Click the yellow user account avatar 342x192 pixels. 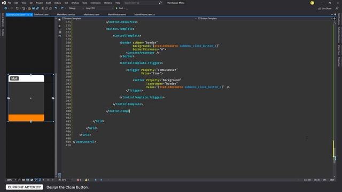(312, 3)
